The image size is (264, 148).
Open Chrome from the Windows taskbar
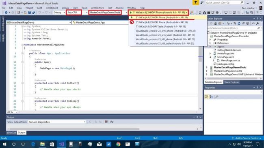tap(118, 144)
